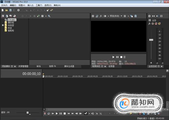Save project with the floppy disk icon
Image resolution: width=169 pixels, height=120 pixels.
[x=10, y=10]
